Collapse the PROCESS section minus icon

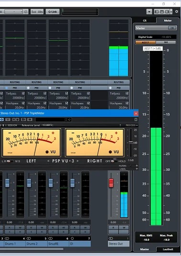click(x=137, y=125)
